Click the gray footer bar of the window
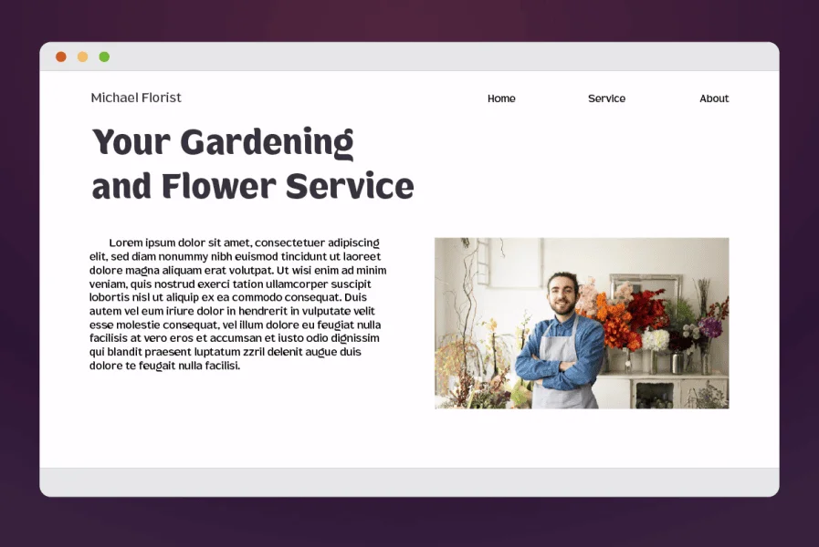The image size is (819, 547). tap(409, 482)
